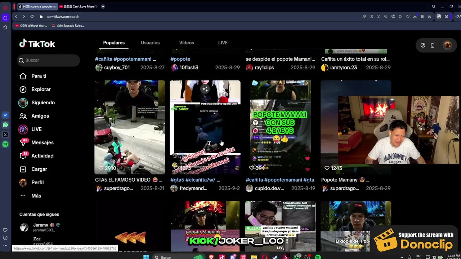Image resolution: width=461 pixels, height=259 pixels.
Task: Click the Buscar search field in sidebar
Action: coord(49,60)
